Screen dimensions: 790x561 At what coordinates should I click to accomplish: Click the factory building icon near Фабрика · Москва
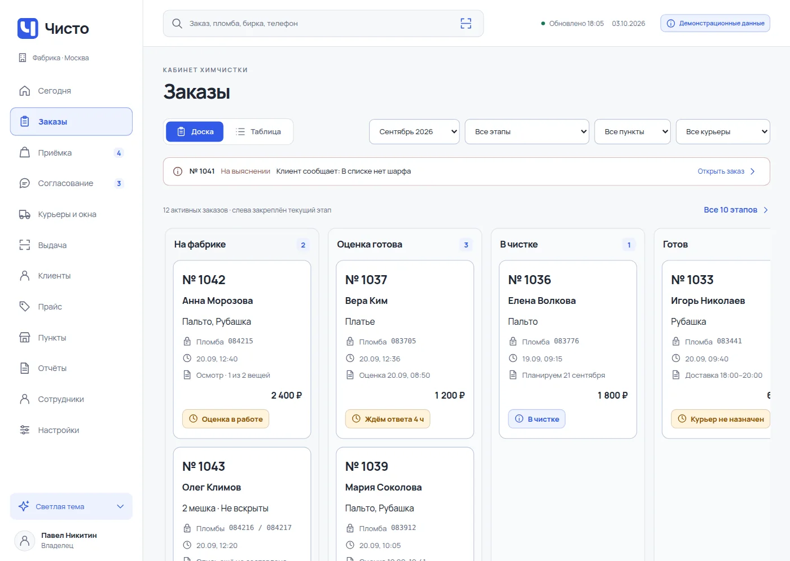point(23,58)
